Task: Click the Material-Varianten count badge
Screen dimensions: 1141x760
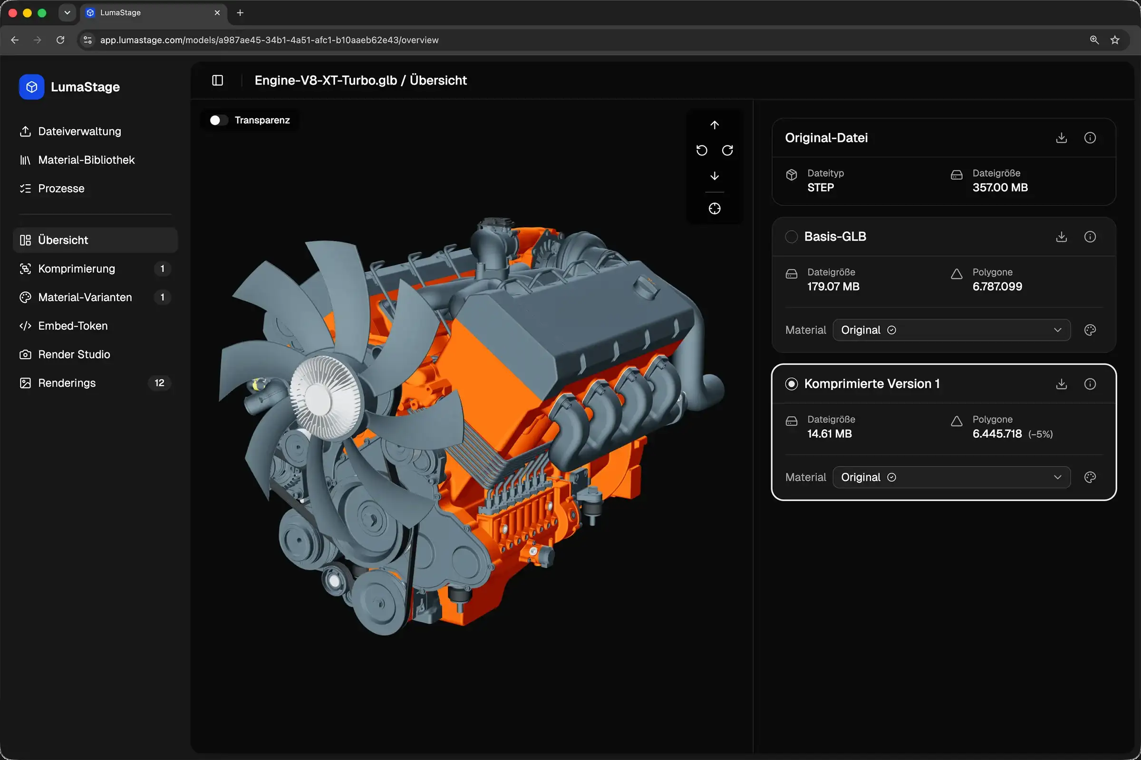Action: tap(162, 297)
